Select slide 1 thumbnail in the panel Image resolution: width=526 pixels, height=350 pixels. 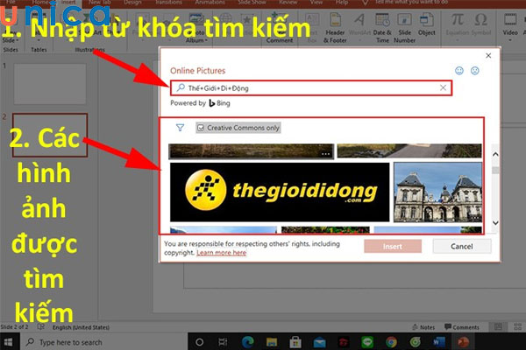coord(50,84)
